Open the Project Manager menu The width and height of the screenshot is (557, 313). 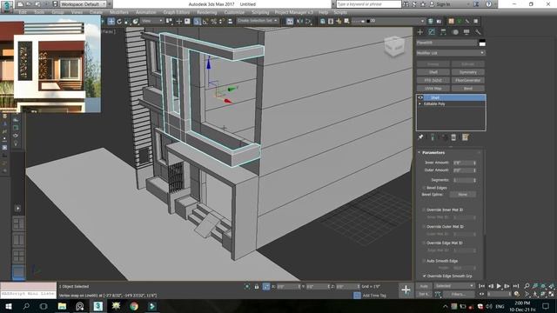point(294,12)
